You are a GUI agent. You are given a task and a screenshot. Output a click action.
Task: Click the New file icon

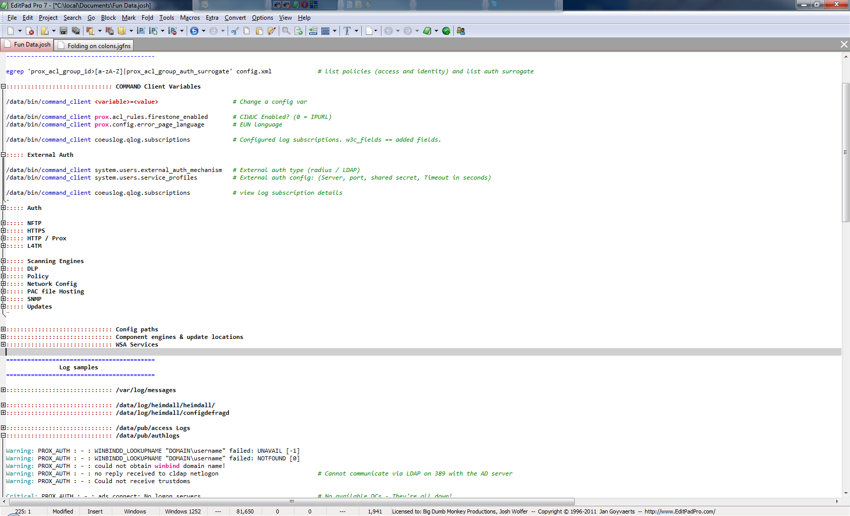click(x=11, y=31)
